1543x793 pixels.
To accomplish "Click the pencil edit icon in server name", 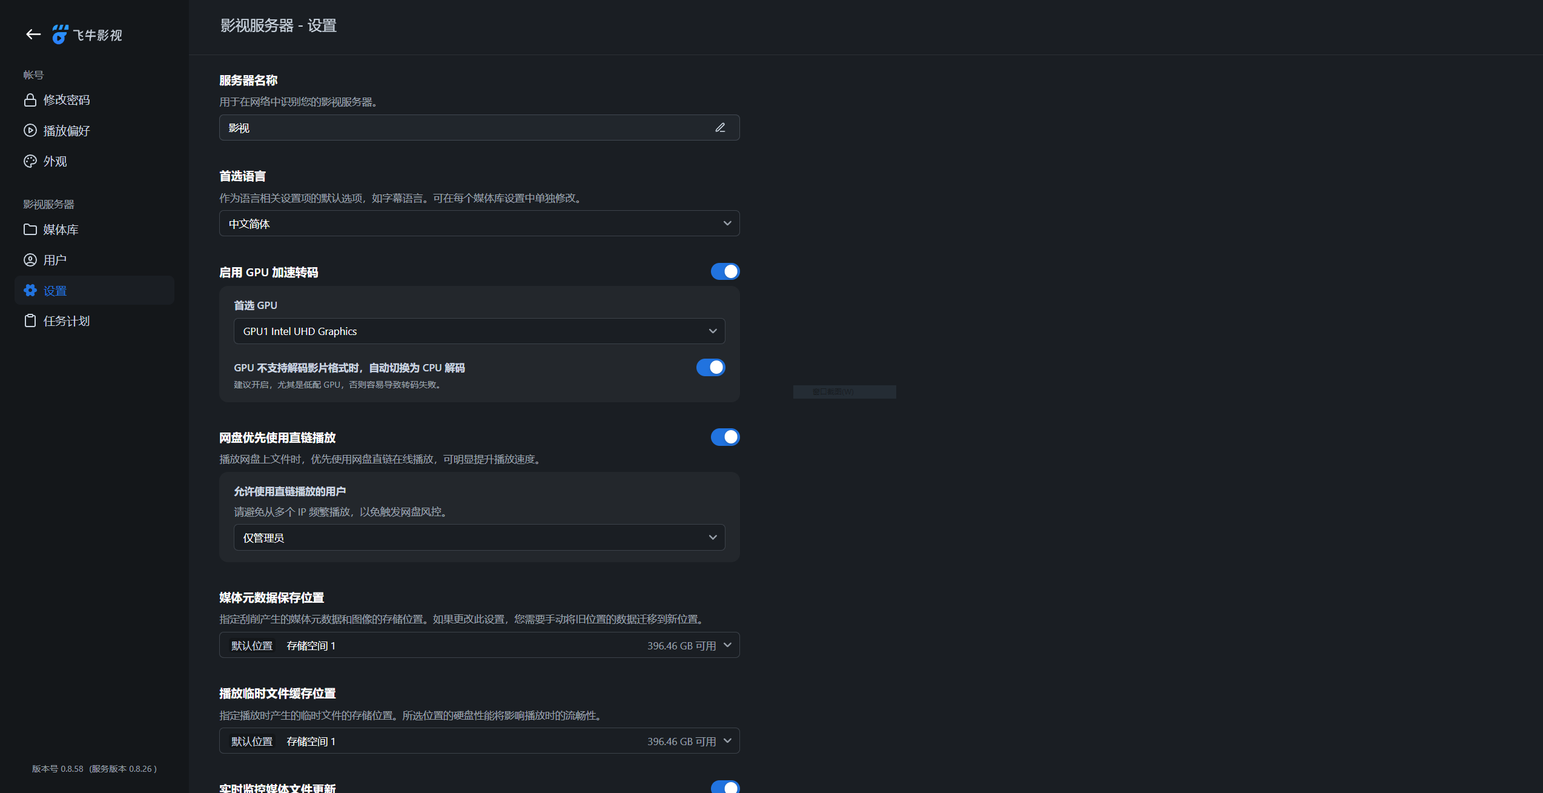I will (720, 128).
